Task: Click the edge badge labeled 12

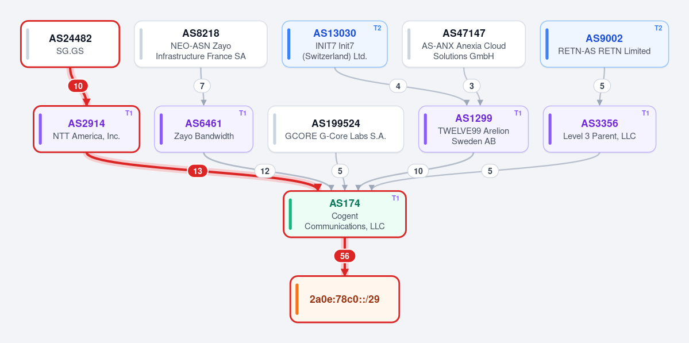Action: [x=265, y=171]
